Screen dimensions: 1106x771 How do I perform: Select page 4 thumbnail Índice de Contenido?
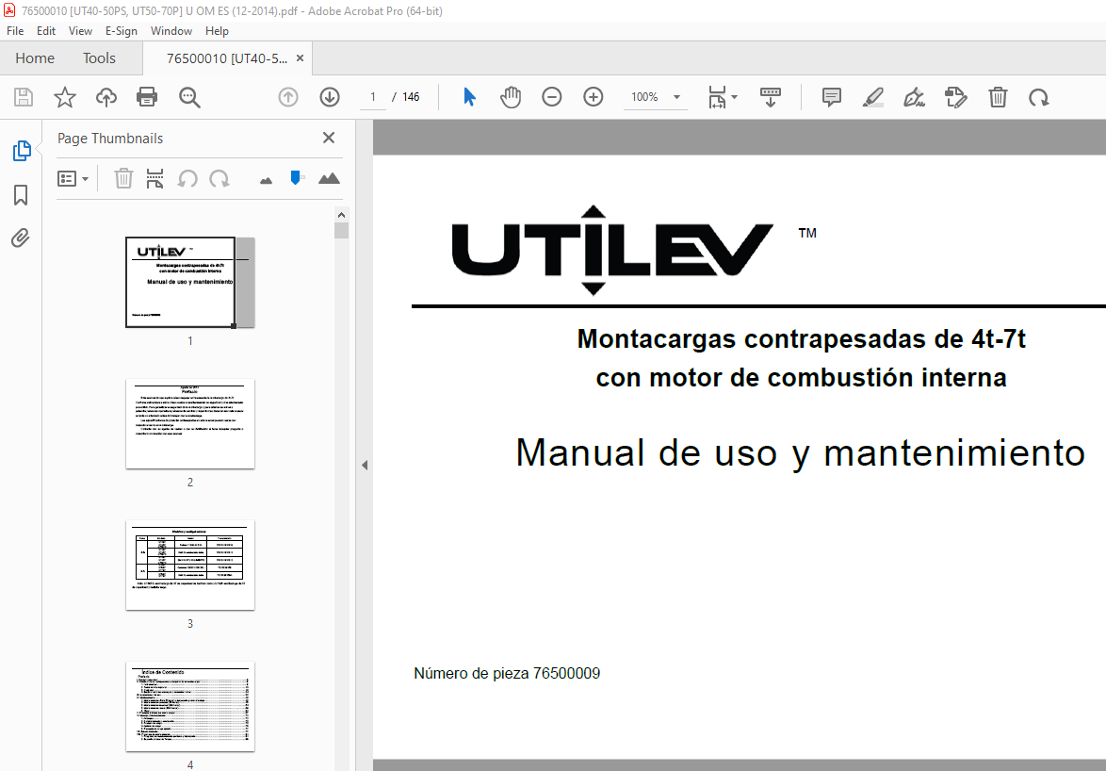click(189, 706)
